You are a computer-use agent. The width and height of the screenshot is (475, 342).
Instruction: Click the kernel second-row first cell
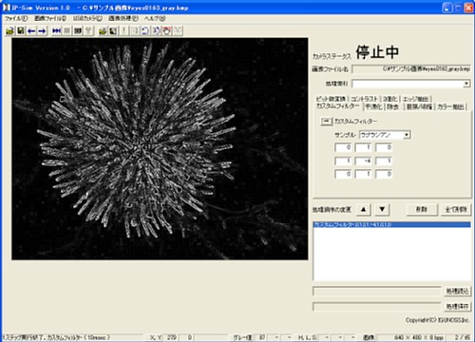343,161
